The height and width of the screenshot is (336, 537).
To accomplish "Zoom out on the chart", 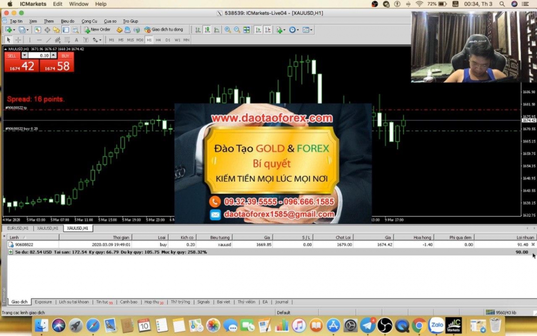I will point(237,30).
